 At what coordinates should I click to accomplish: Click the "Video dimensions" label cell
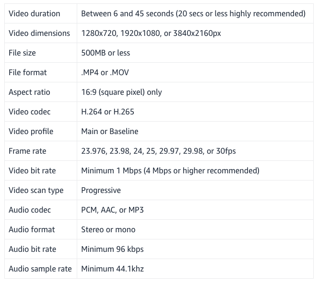tap(39, 33)
